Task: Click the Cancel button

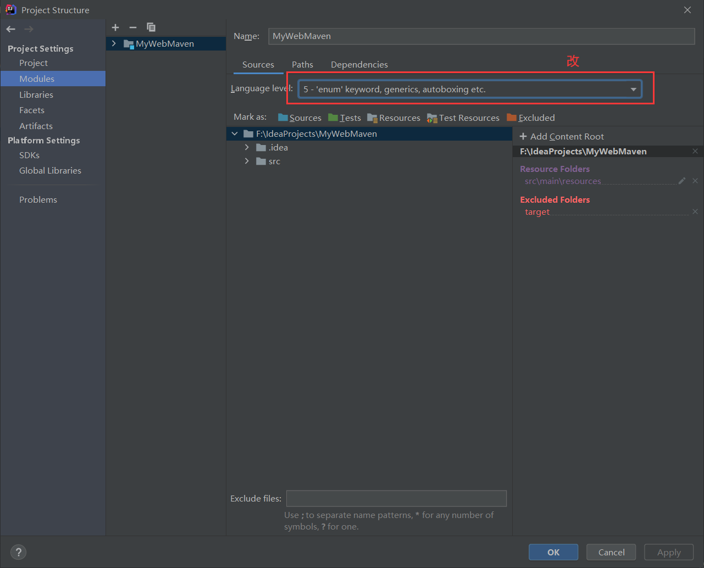Action: (611, 552)
